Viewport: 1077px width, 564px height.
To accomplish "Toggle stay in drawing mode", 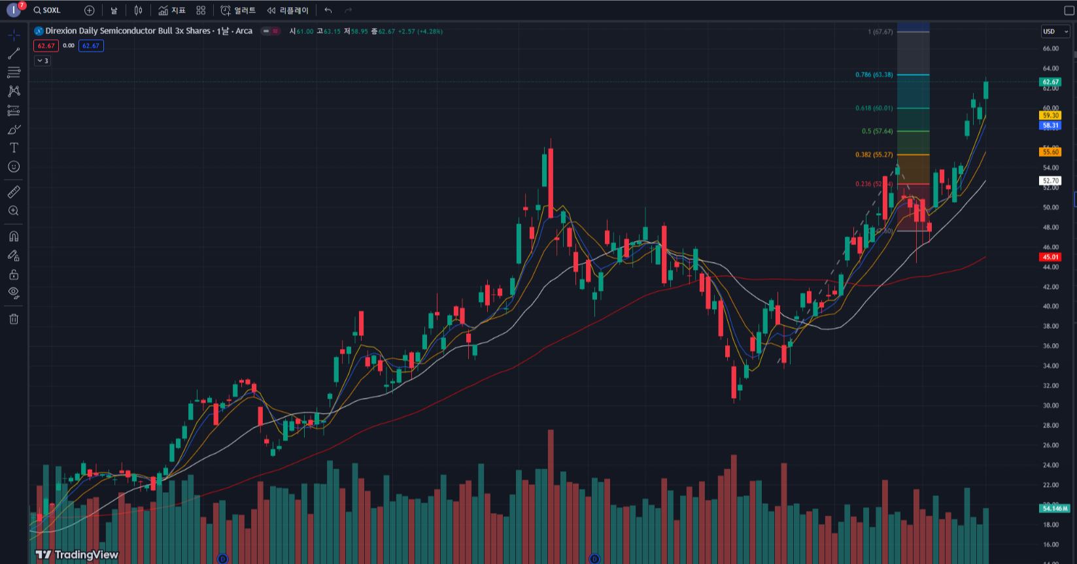I will 14,256.
